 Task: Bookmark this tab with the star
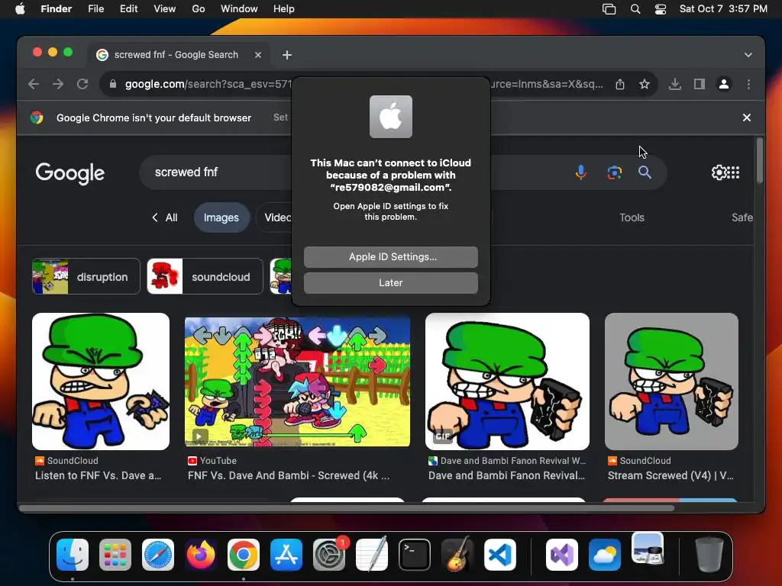point(645,84)
